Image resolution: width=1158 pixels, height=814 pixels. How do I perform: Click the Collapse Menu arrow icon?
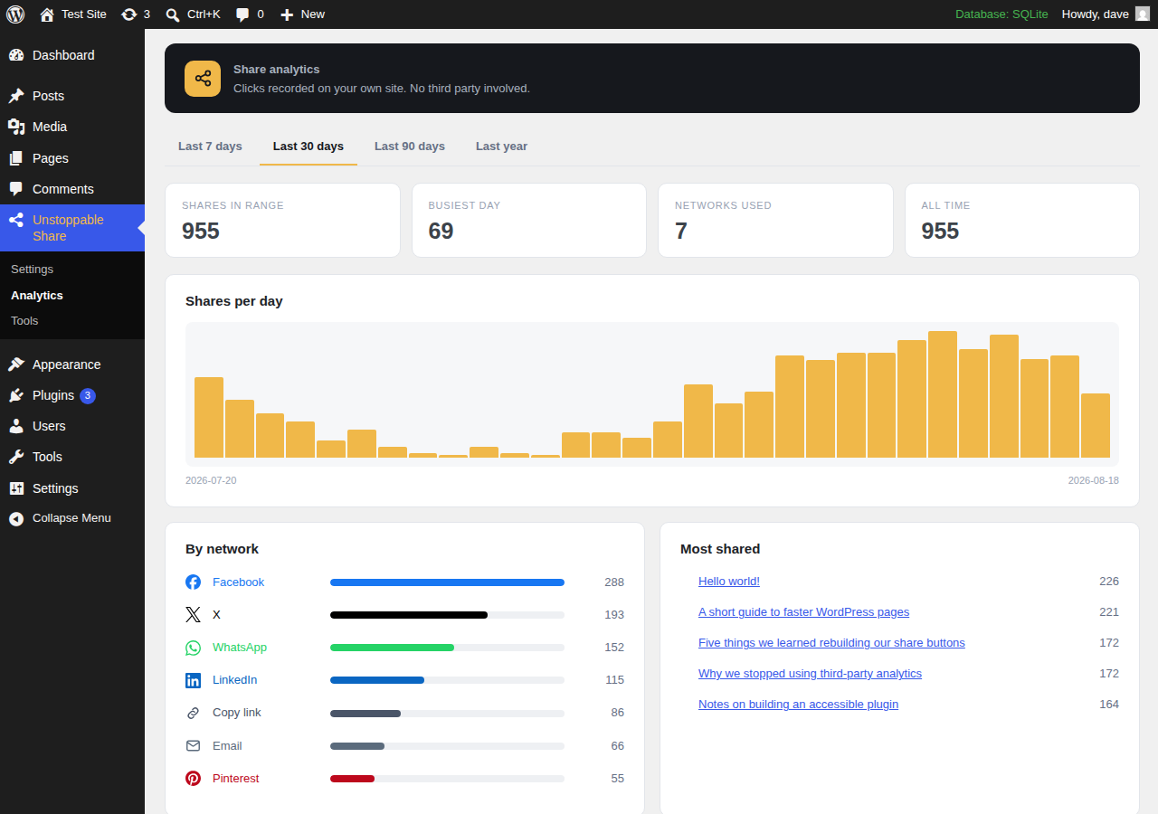[x=16, y=518]
